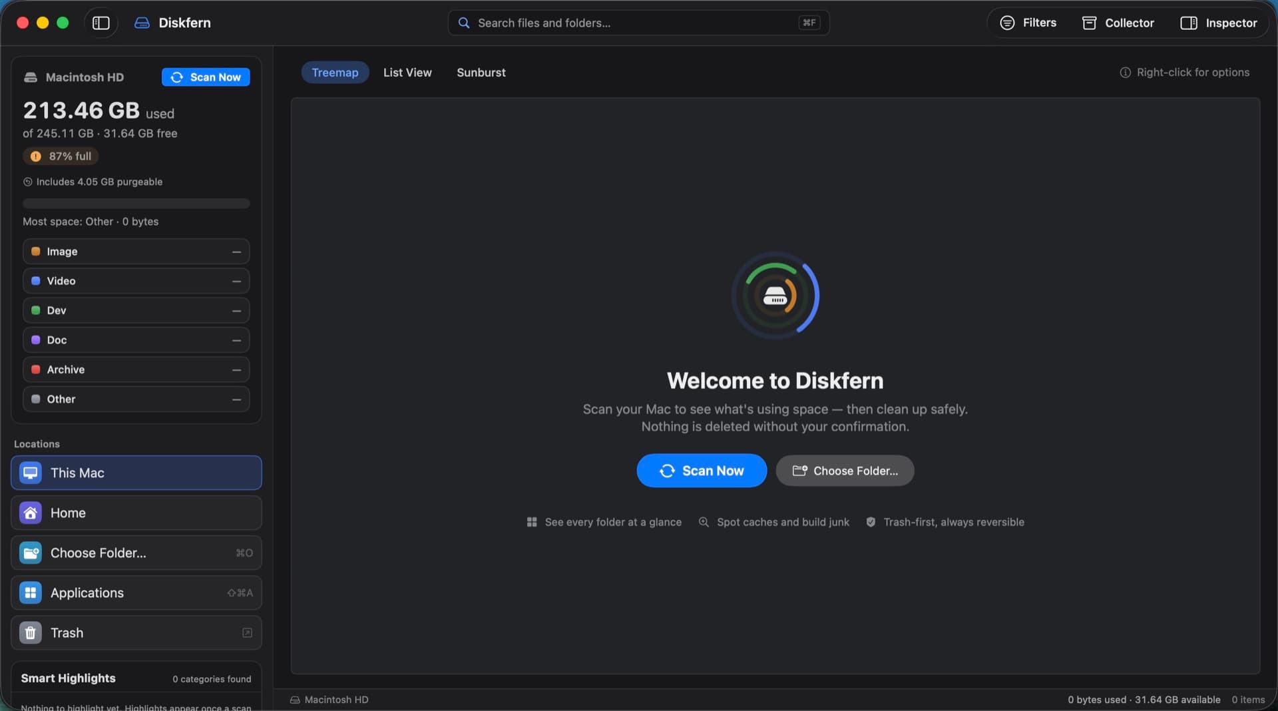Click the 0 items status text
Viewport: 1278px width, 711px height.
coord(1248,700)
